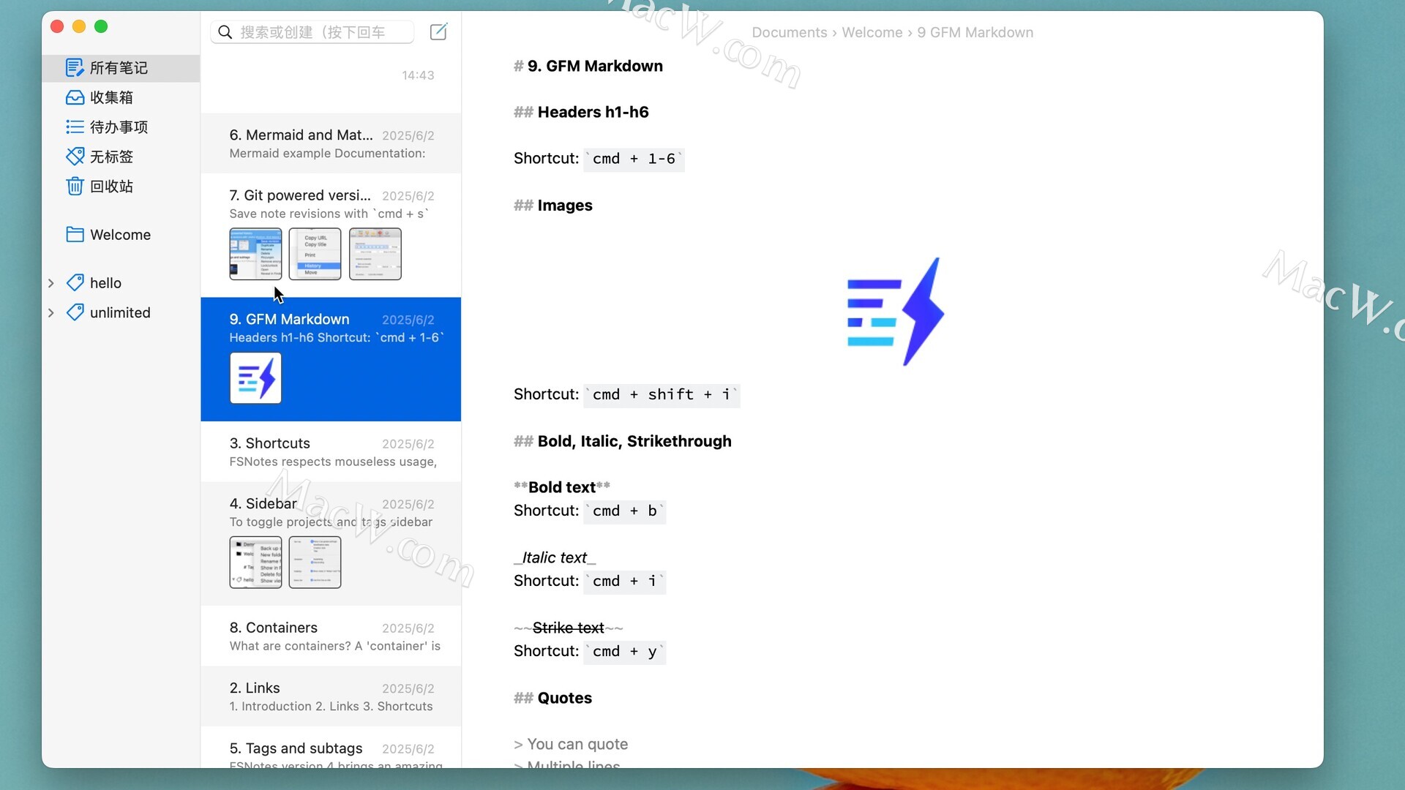The image size is (1405, 790).
Task: Click Documents in the breadcrumb path
Action: [789, 32]
